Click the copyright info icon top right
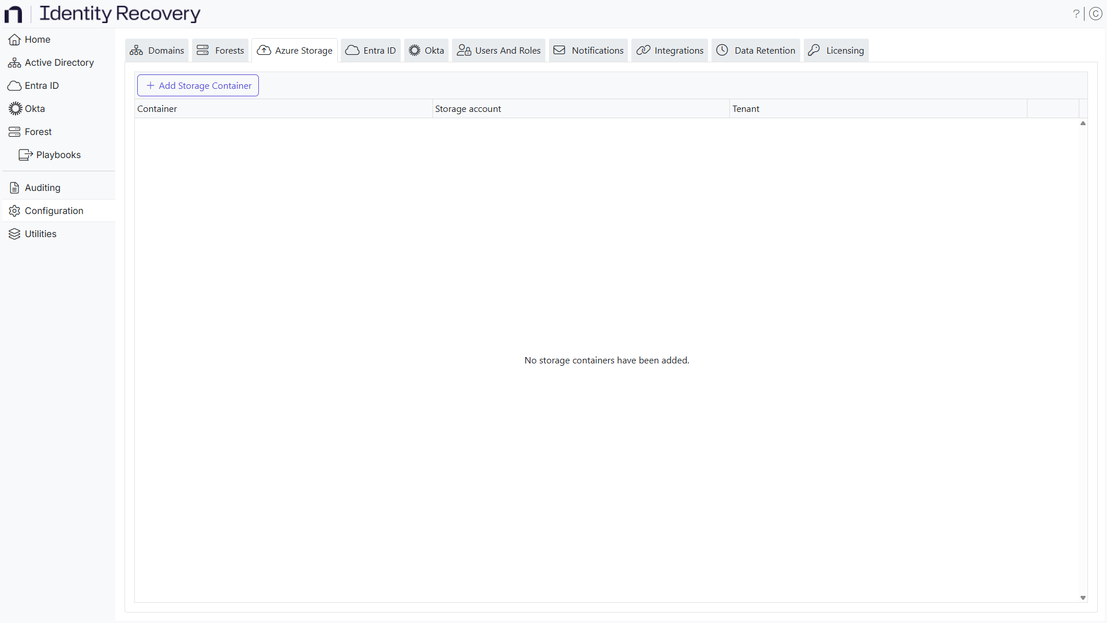Image resolution: width=1107 pixels, height=623 pixels. (x=1096, y=14)
